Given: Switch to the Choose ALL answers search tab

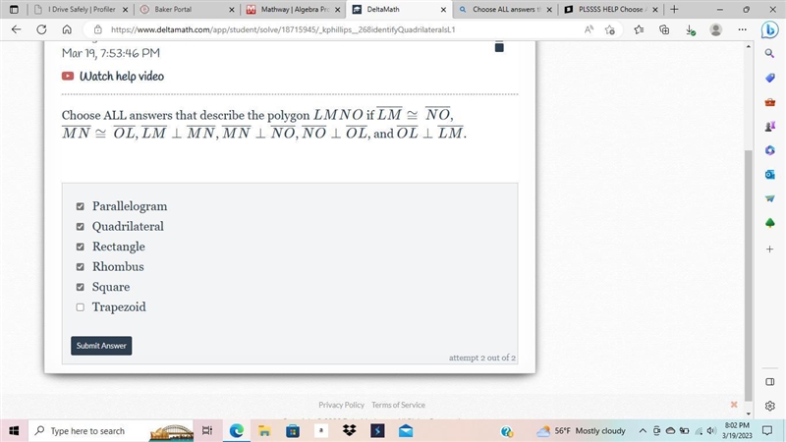Looking at the screenshot, I should [505, 10].
